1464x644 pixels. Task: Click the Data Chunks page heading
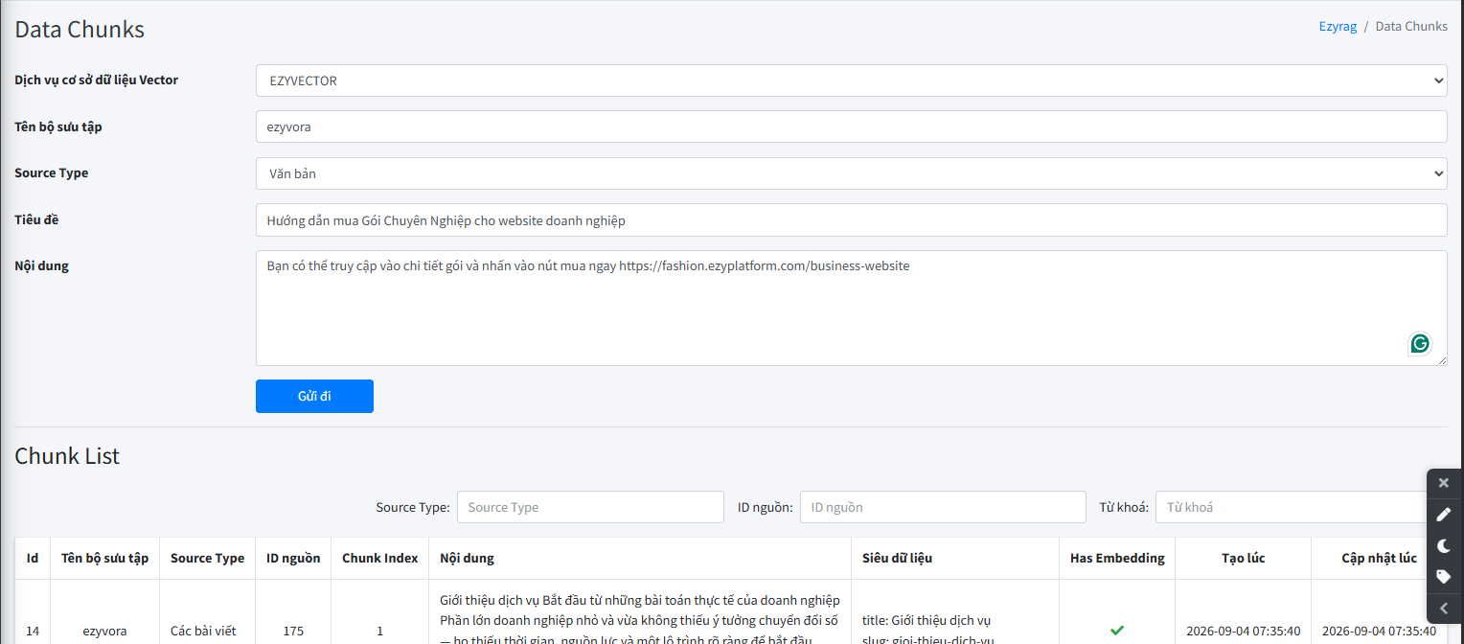click(80, 30)
